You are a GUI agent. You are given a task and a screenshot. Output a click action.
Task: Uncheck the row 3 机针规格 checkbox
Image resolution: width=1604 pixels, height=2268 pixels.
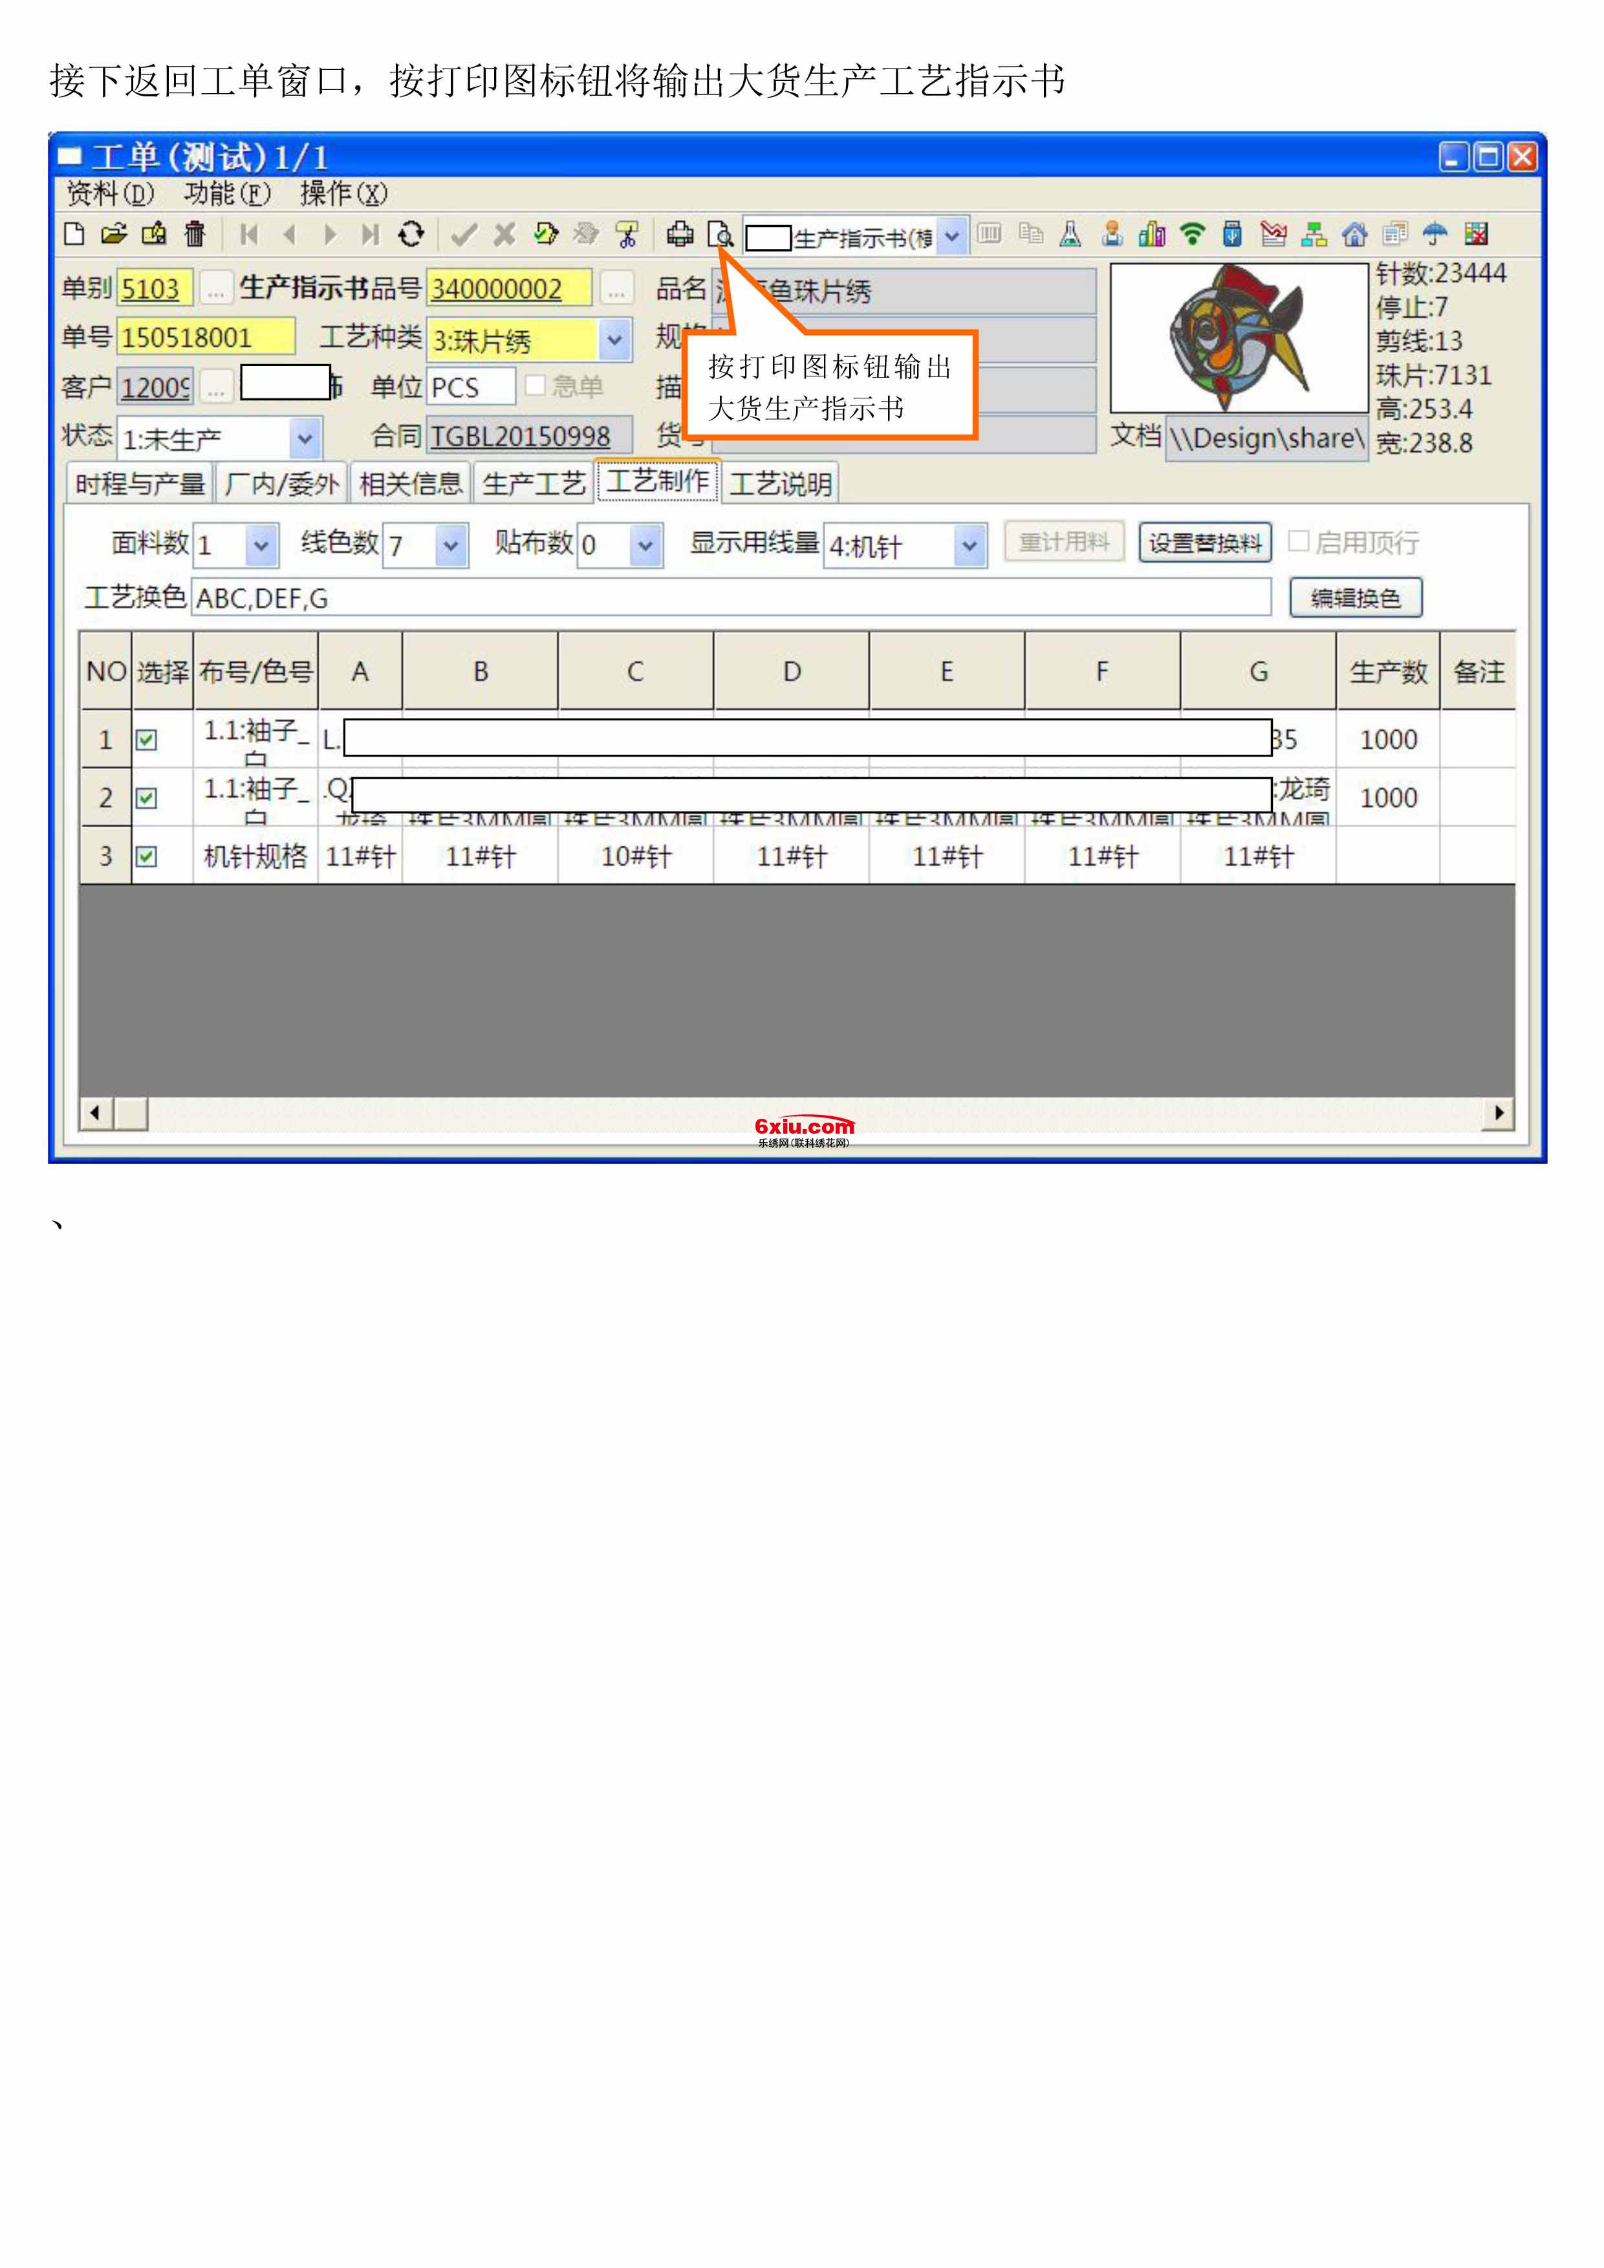(x=146, y=856)
